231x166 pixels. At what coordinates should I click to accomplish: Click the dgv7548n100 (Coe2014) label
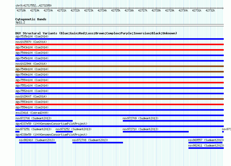[x=32, y=69]
